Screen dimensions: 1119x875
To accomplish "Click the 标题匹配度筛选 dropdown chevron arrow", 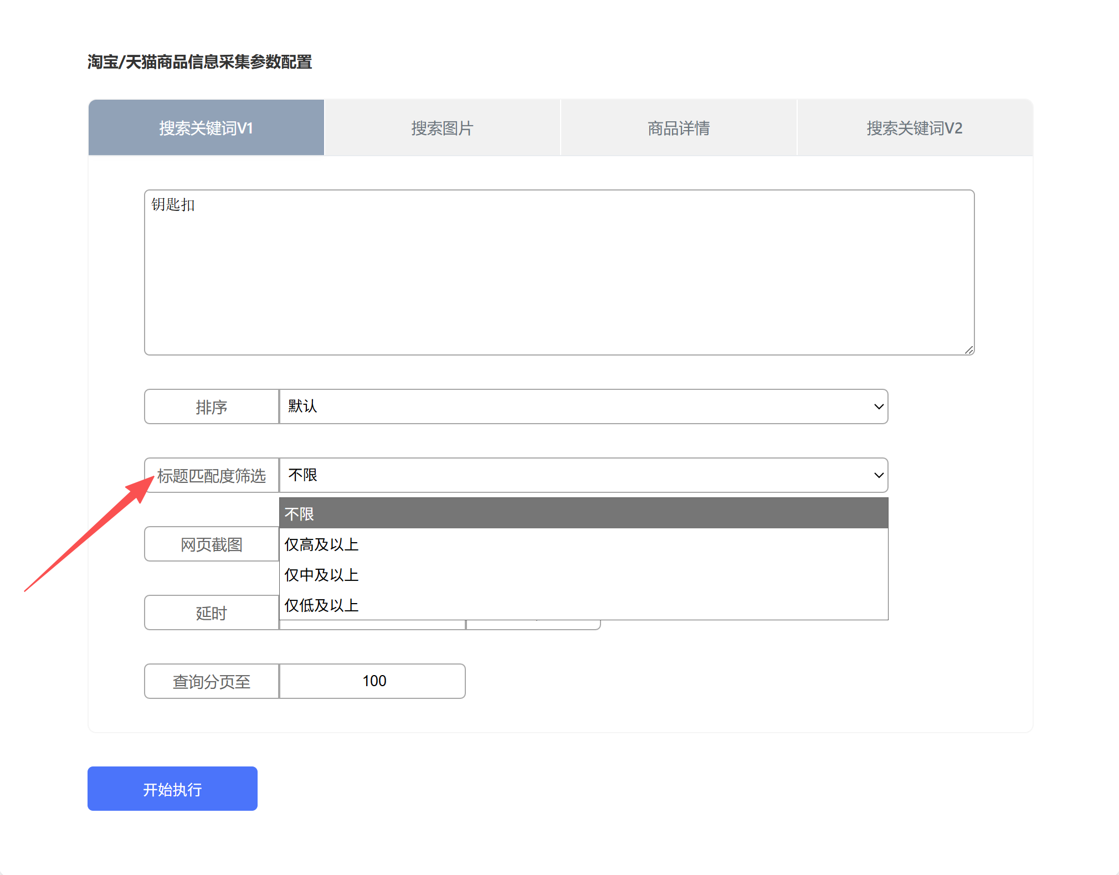I will 879,475.
